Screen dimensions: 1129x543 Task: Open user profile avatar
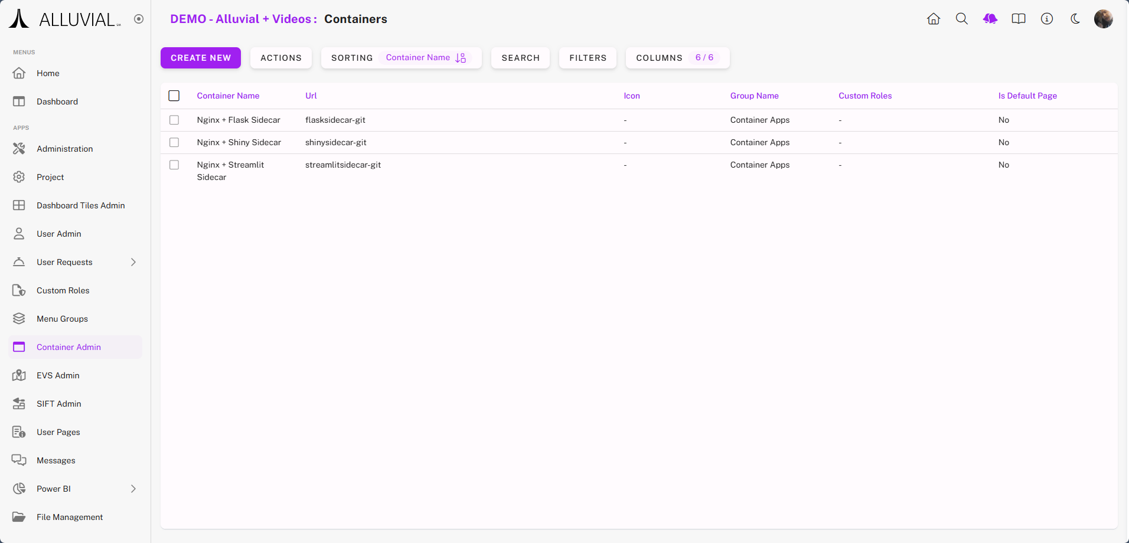pos(1103,19)
